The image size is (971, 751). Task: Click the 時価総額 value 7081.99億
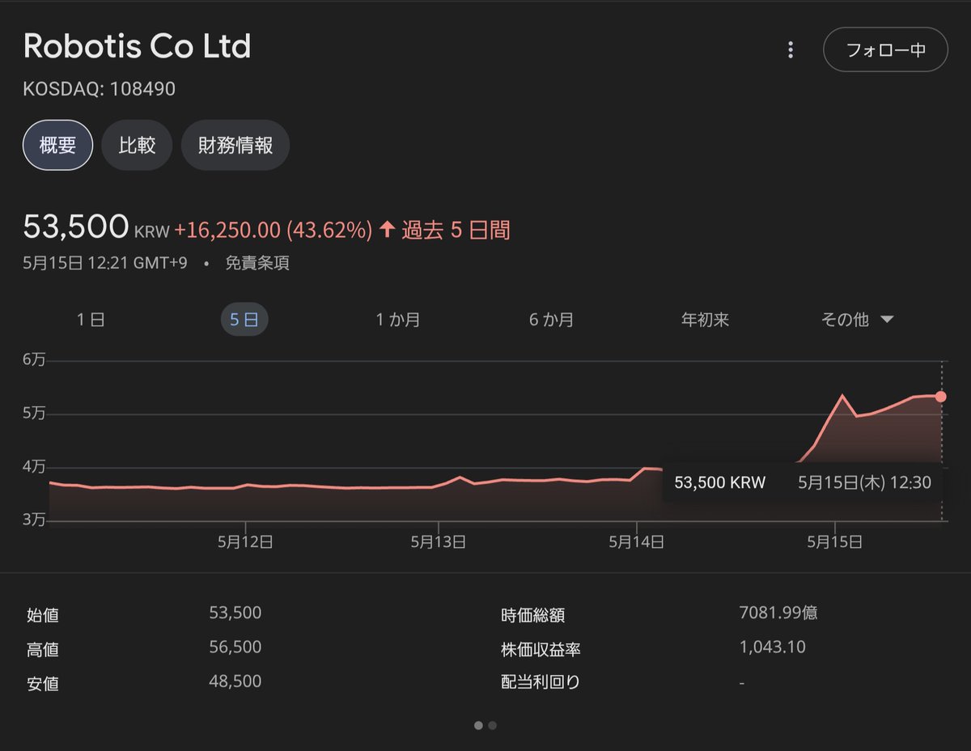pos(778,613)
